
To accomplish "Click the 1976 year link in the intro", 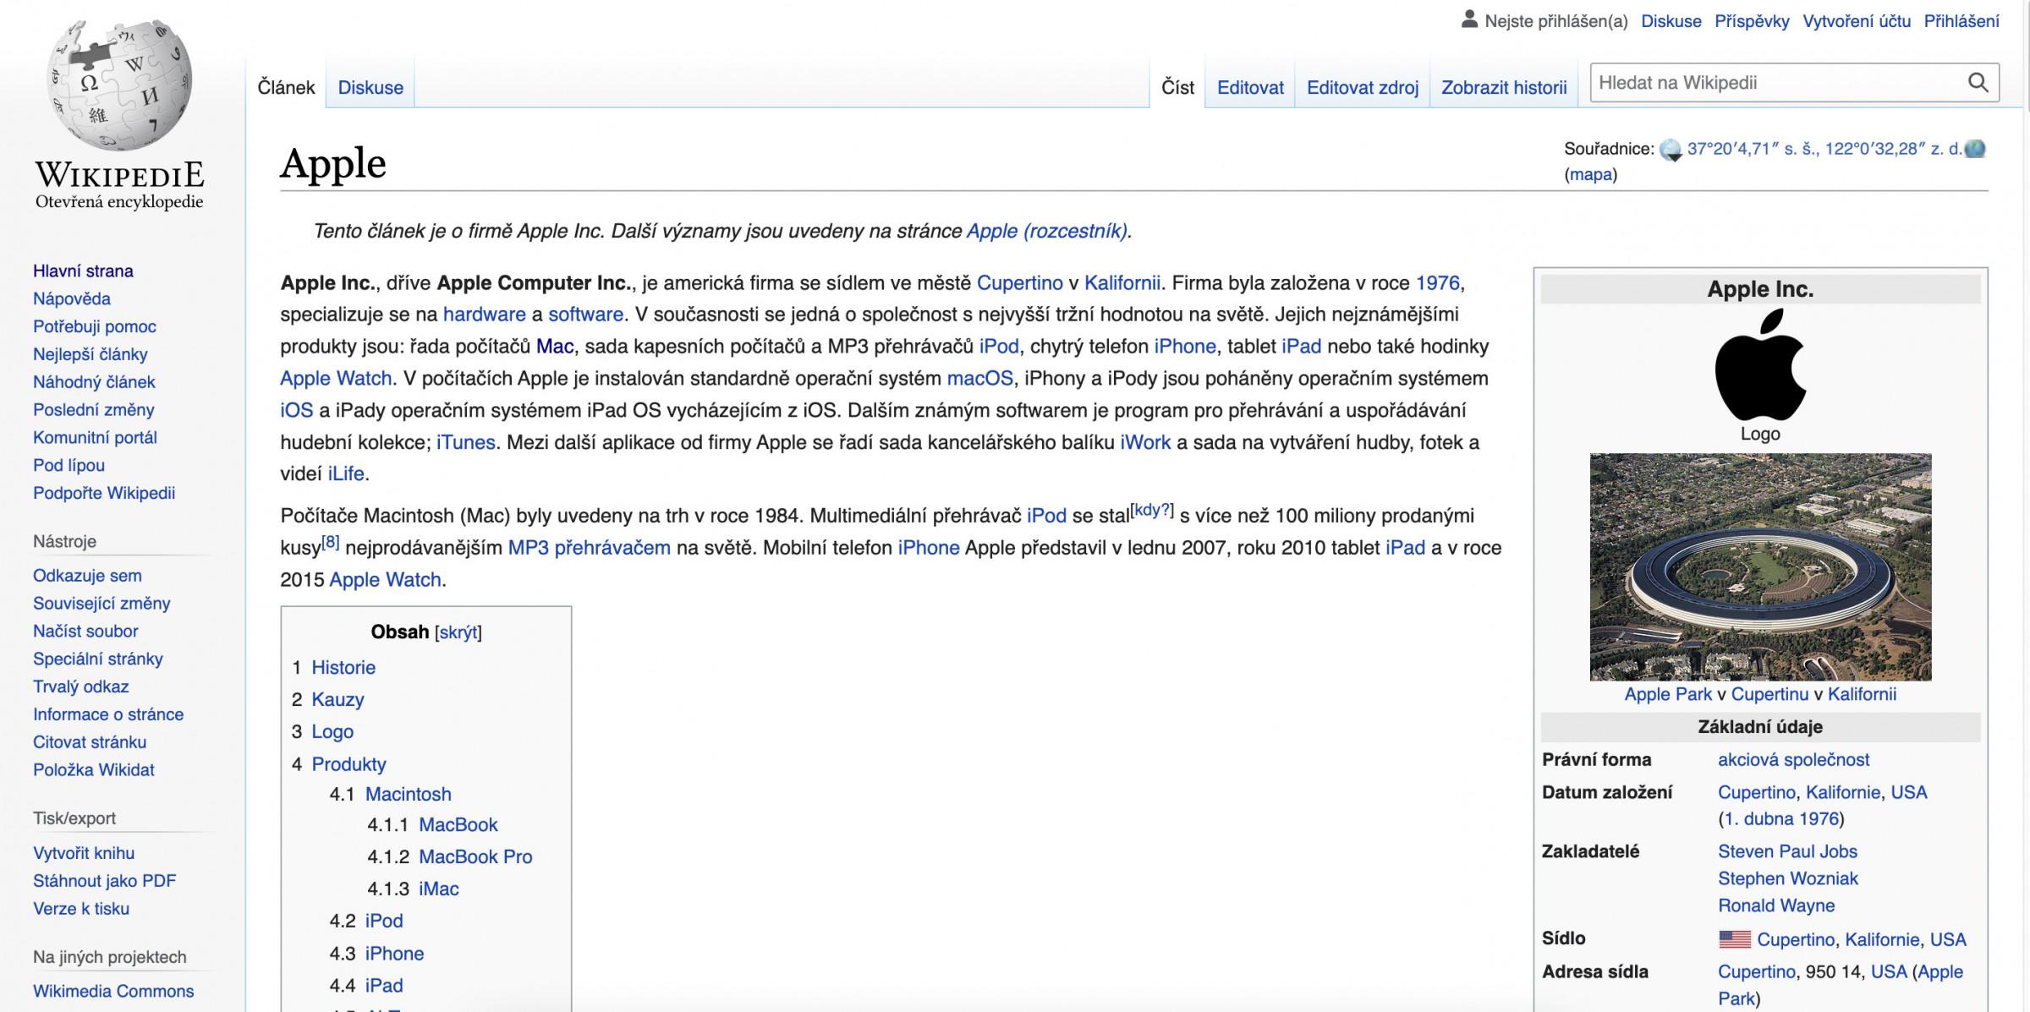I will [1438, 283].
